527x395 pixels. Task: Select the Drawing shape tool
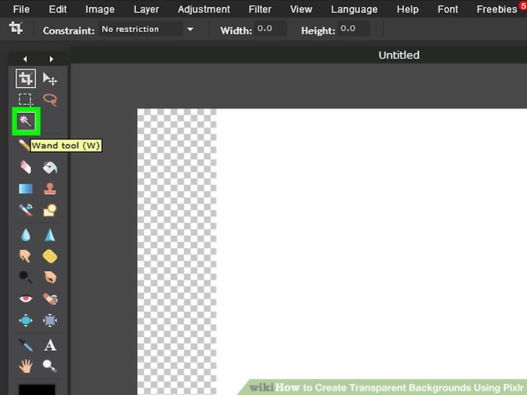click(50, 210)
